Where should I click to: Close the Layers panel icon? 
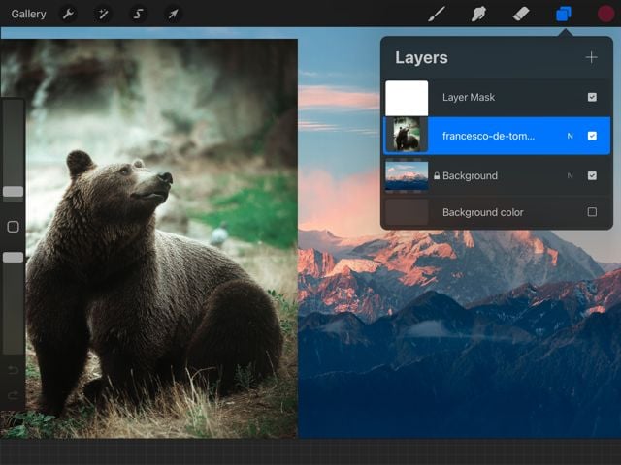(x=563, y=14)
